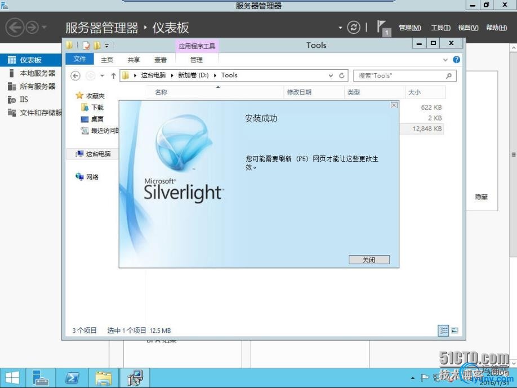Select the 622 KB file row
This screenshot has height=388, width=517.
(422, 108)
